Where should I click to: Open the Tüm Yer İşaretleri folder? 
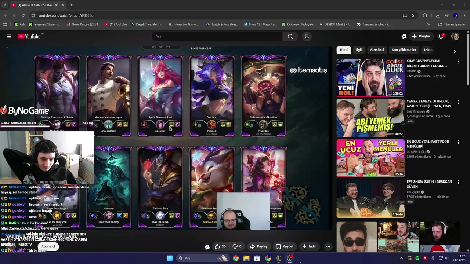coord(452,25)
